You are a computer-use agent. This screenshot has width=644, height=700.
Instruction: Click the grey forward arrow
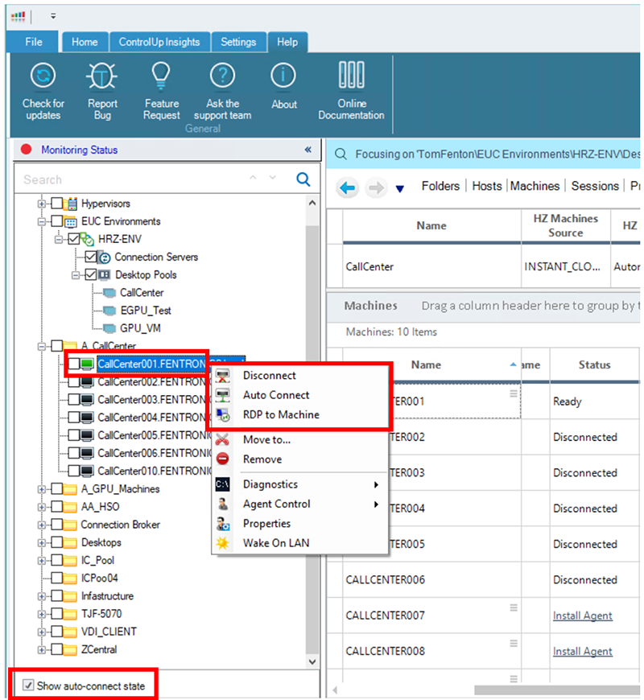pyautogui.click(x=376, y=188)
